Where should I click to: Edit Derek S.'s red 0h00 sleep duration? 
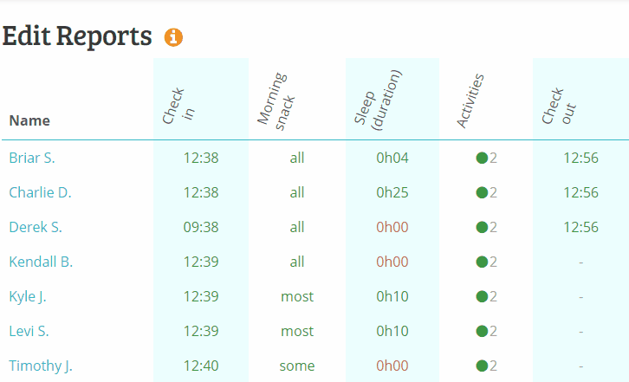(392, 228)
